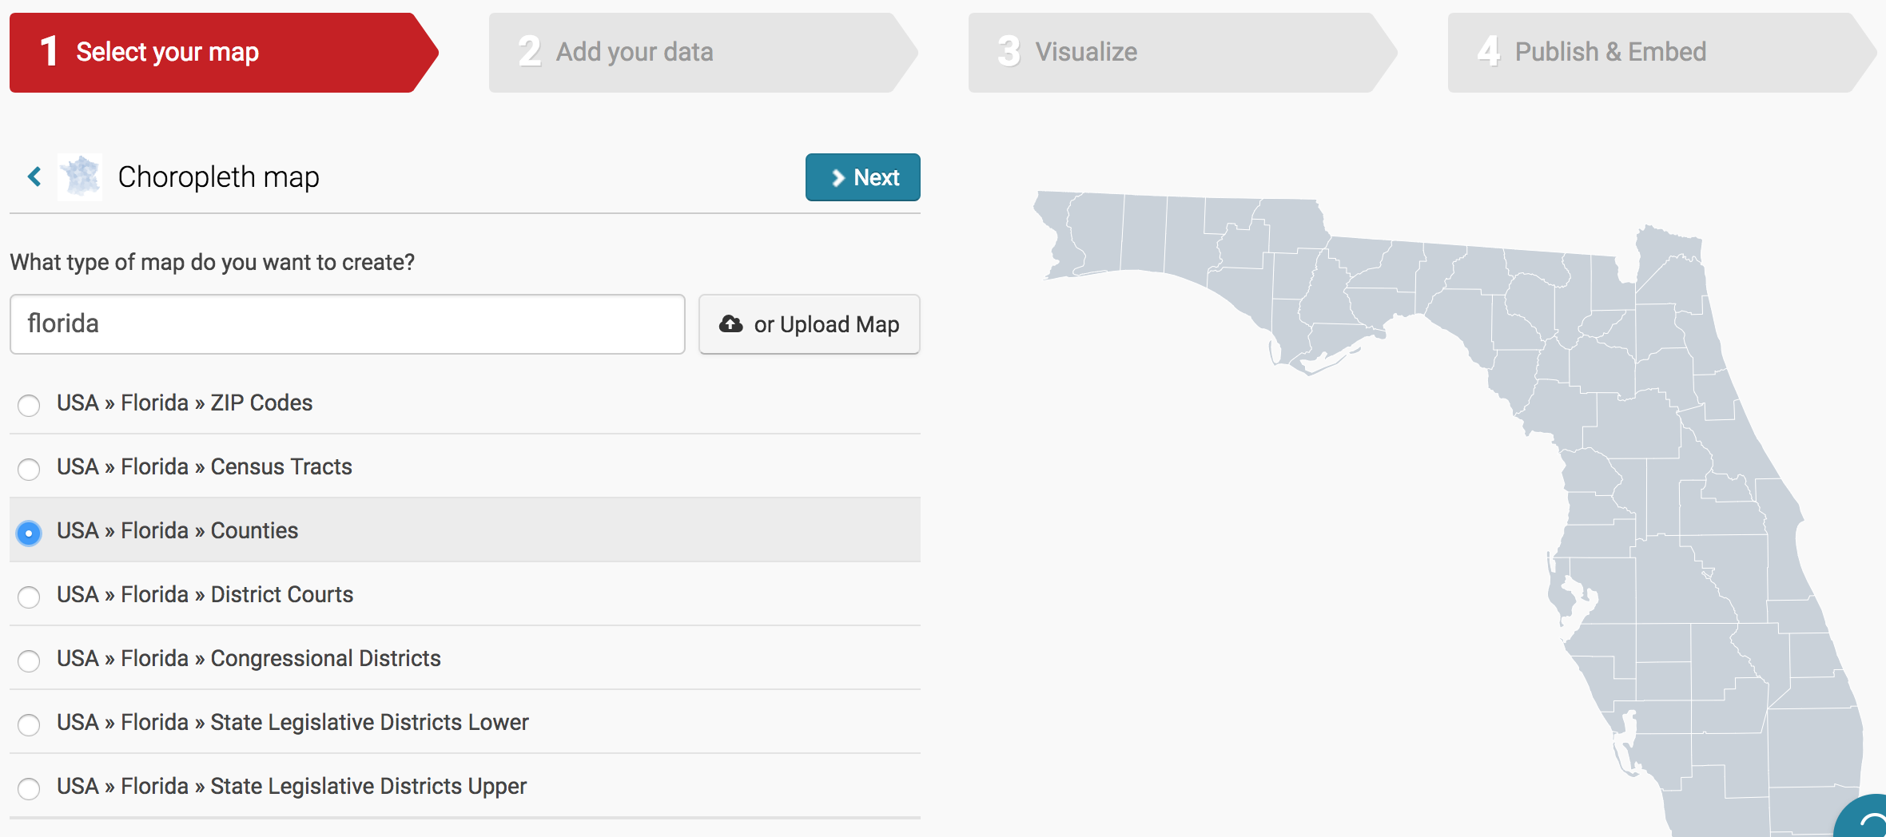Click the Next button
Image resolution: width=1886 pixels, height=837 pixels.
862,177
